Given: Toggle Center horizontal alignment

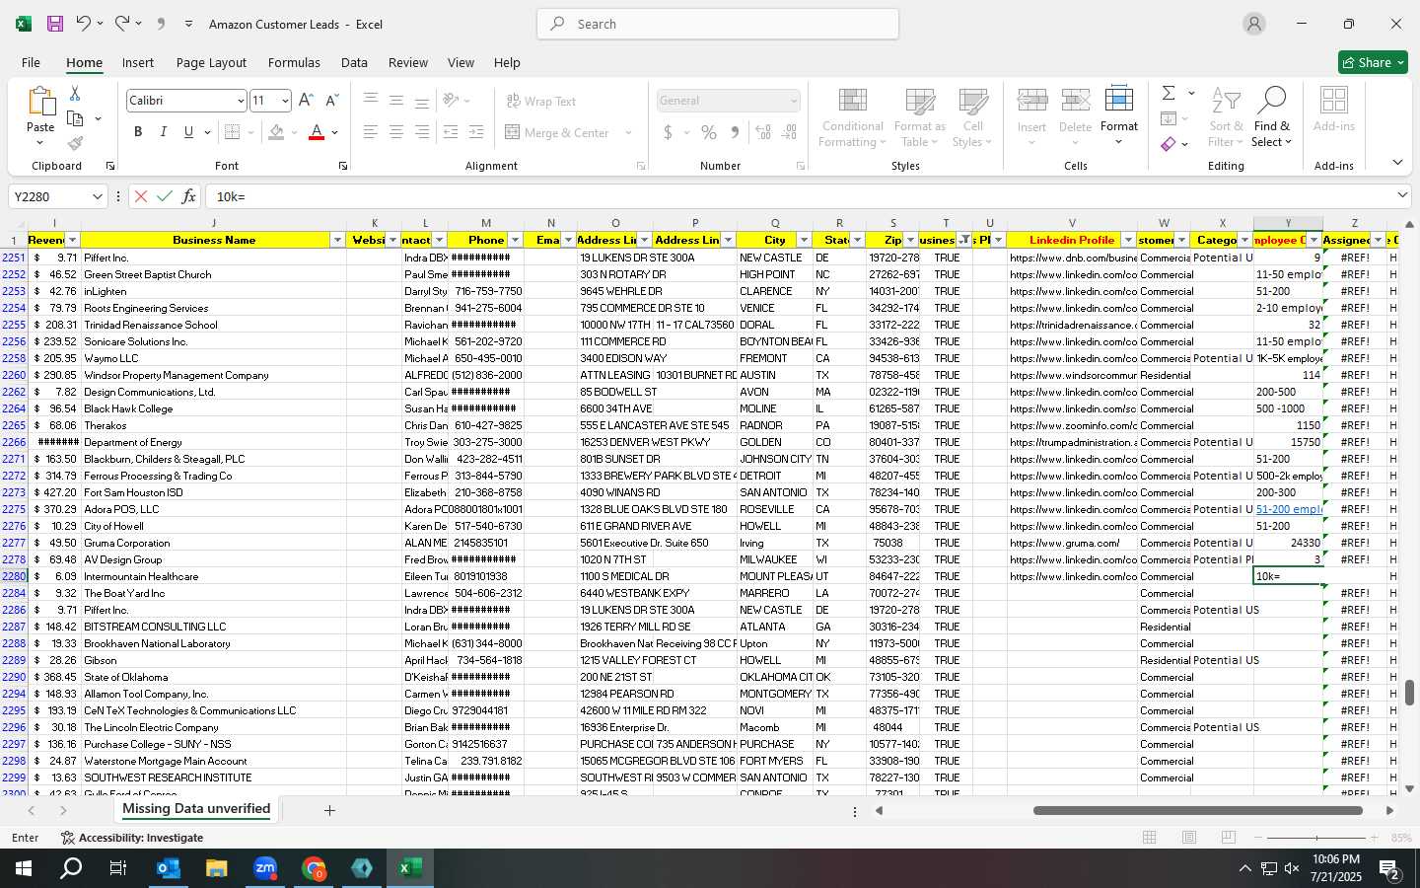Looking at the screenshot, I should pyautogui.click(x=396, y=132).
